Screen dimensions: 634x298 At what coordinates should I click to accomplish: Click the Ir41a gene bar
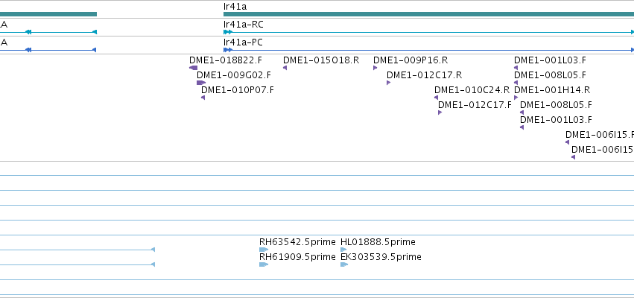tap(428, 14)
